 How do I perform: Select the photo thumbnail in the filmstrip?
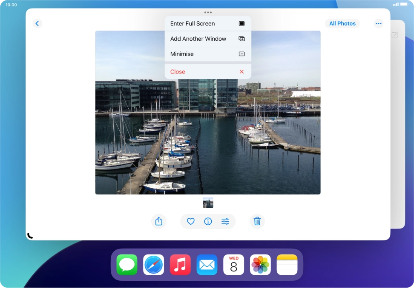tap(208, 203)
